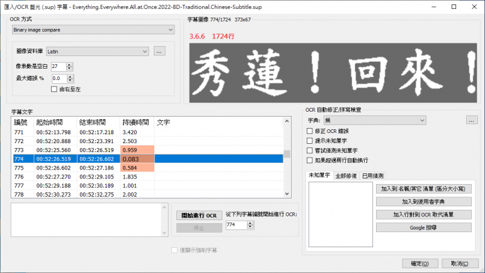Switch to the 全部修復 tab
The width and height of the screenshot is (485, 273).
(346, 176)
